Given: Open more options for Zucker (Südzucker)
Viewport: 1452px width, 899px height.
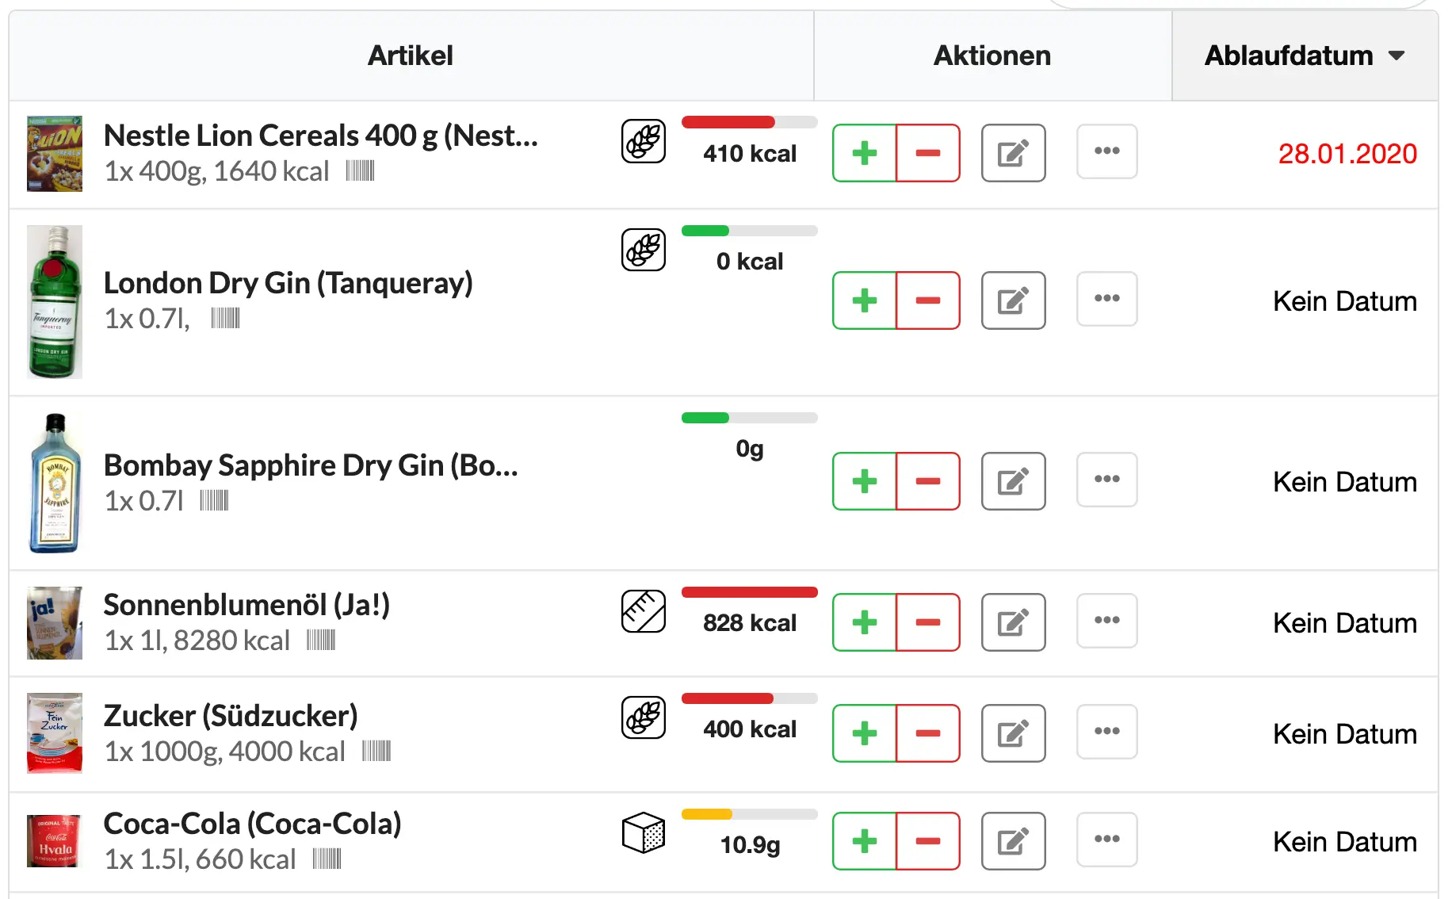Looking at the screenshot, I should point(1107,732).
